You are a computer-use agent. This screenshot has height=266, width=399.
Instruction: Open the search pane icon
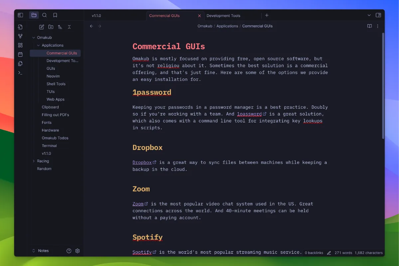click(x=45, y=15)
